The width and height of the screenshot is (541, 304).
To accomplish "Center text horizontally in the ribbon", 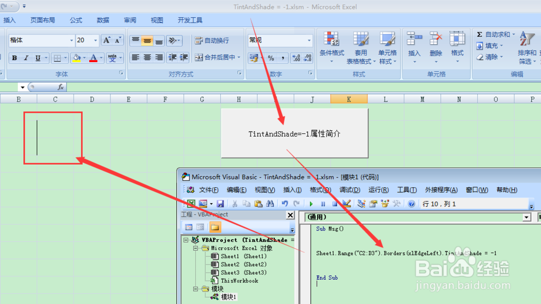I will click(147, 57).
